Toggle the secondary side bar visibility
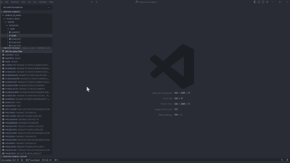 (x=263, y=2)
